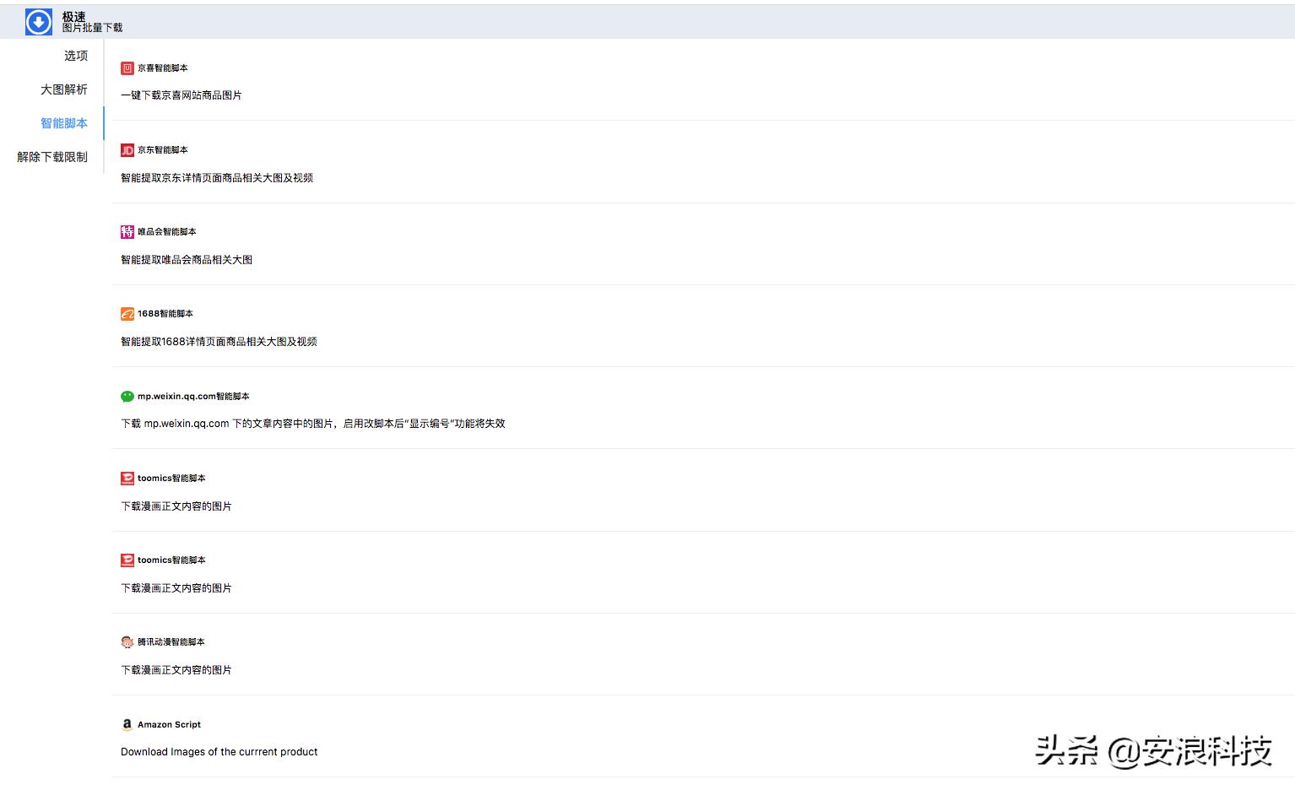The width and height of the screenshot is (1295, 790).
Task: Select the 腾讯动漫智能脚本 title
Action: click(x=171, y=642)
